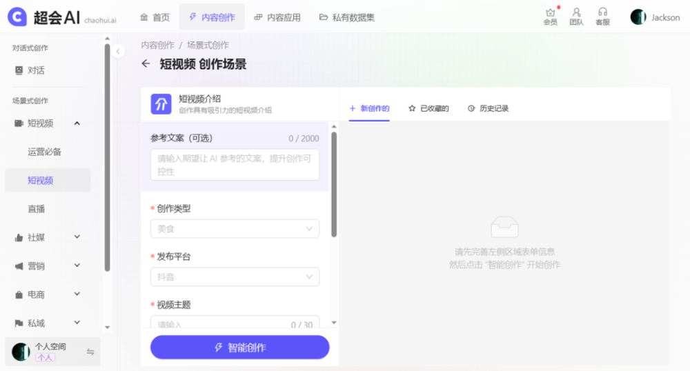Open 直播 in the sidebar

coord(37,209)
